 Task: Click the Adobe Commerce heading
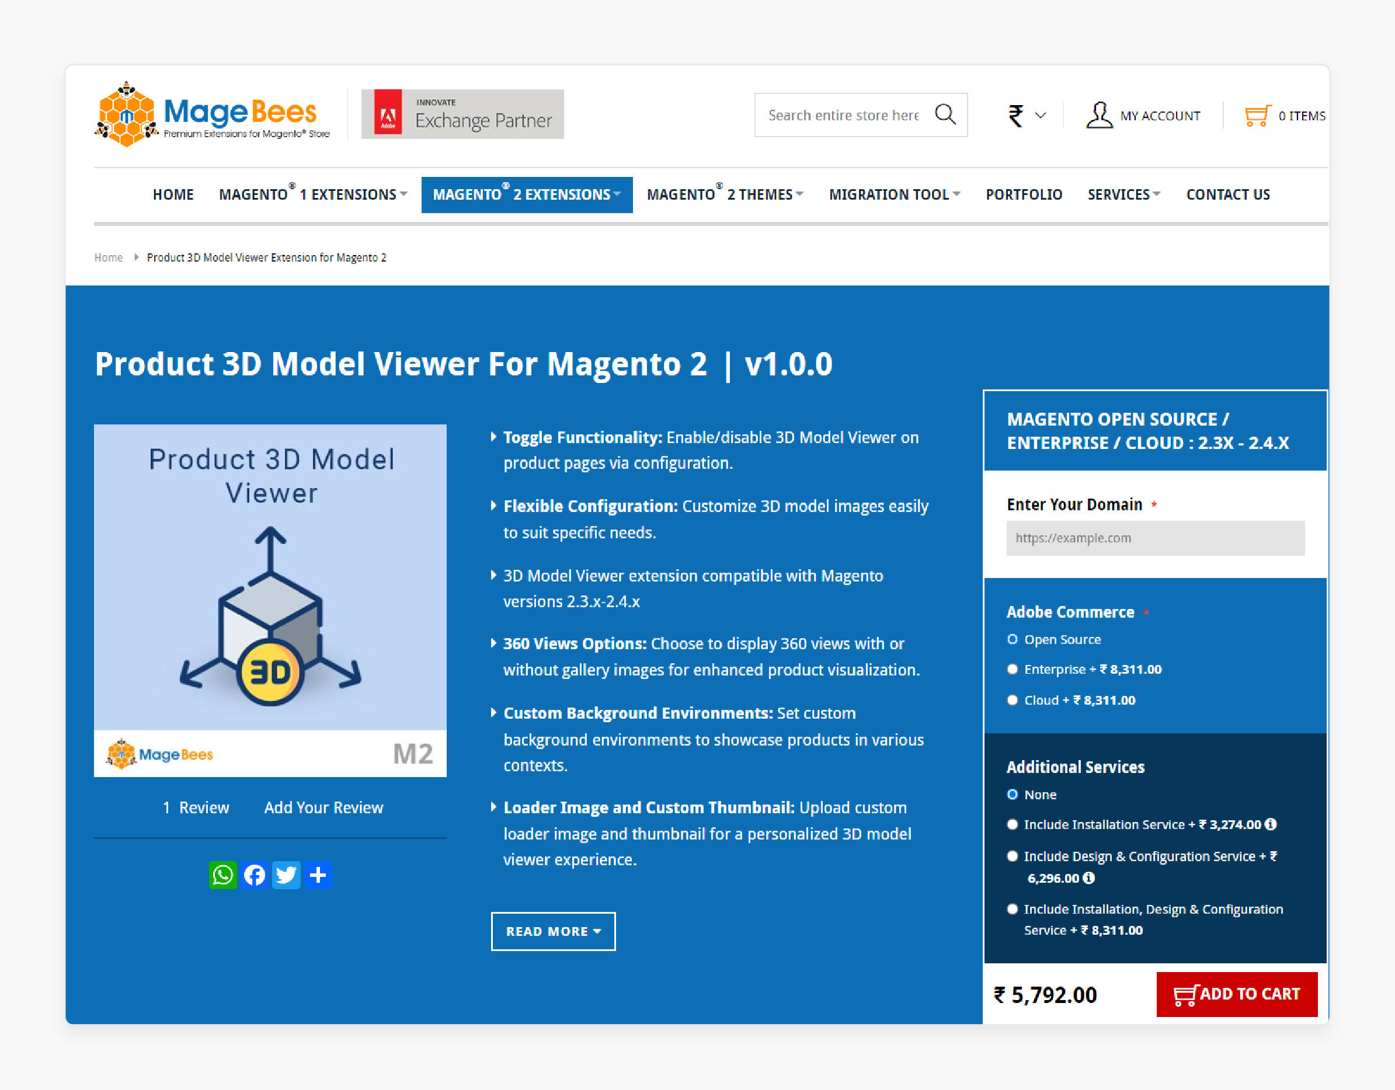coord(1070,612)
